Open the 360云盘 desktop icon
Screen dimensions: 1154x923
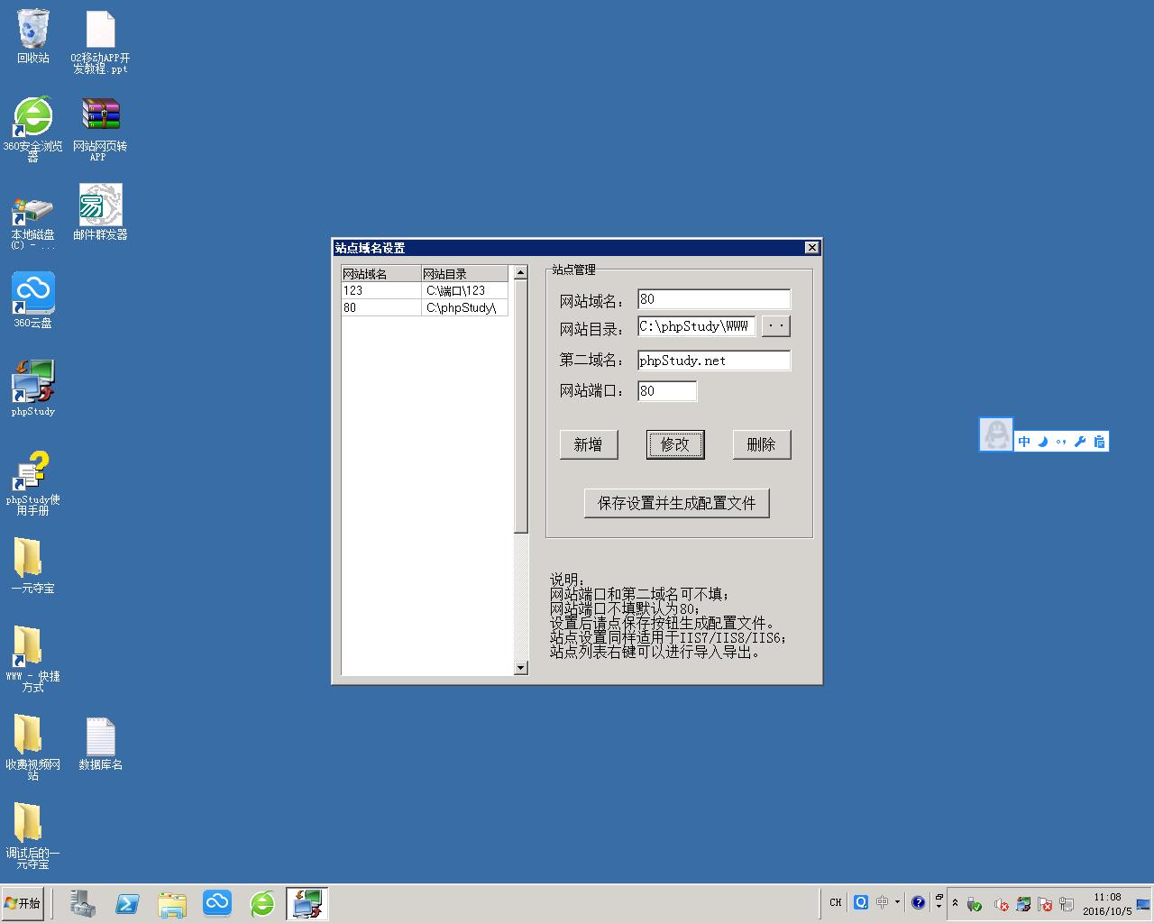[x=33, y=295]
